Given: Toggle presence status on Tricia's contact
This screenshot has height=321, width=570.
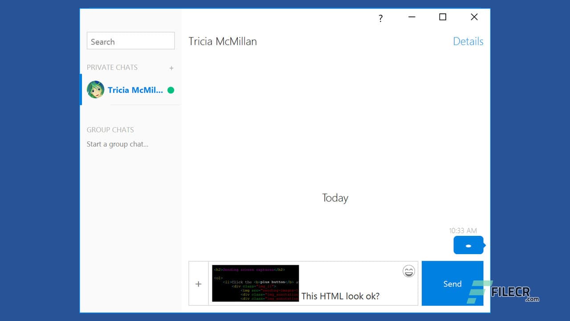Looking at the screenshot, I should click(x=171, y=90).
